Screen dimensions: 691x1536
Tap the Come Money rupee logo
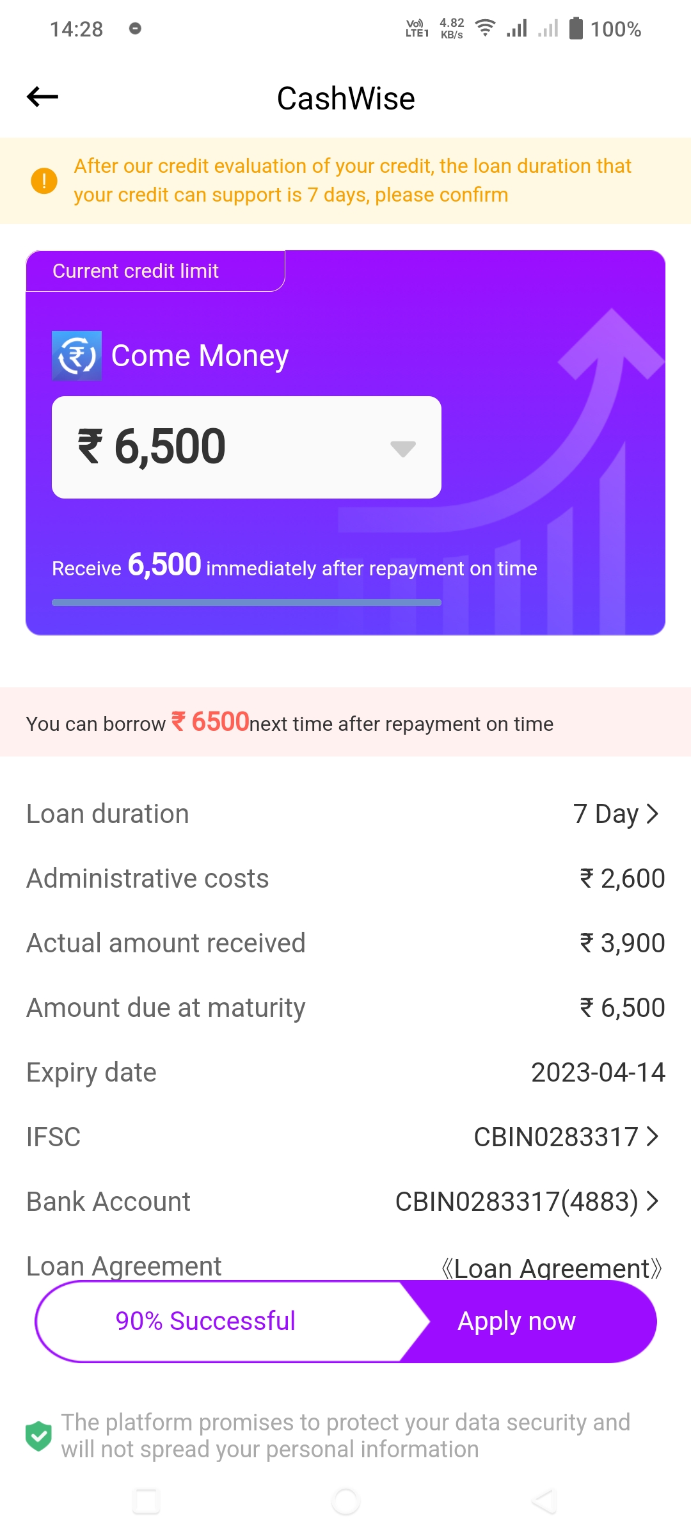77,356
